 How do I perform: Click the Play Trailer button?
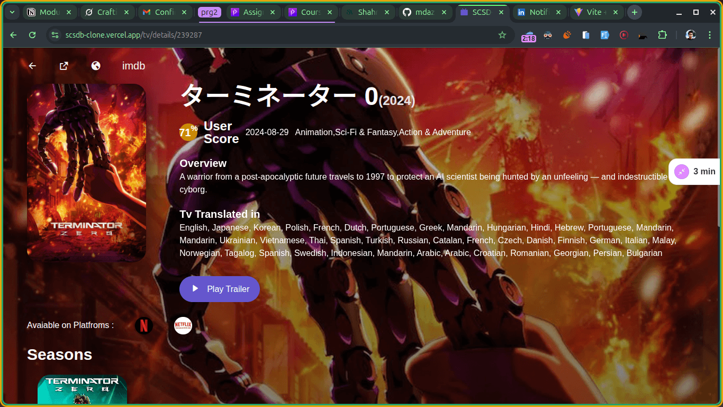click(220, 289)
